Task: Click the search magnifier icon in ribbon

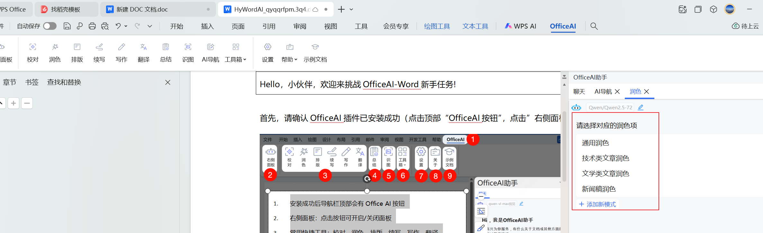Action: click(x=594, y=26)
